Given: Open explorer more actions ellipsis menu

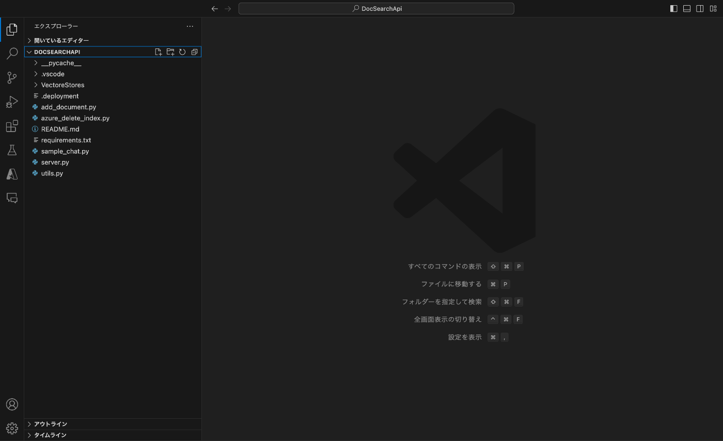Looking at the screenshot, I should click(x=190, y=26).
